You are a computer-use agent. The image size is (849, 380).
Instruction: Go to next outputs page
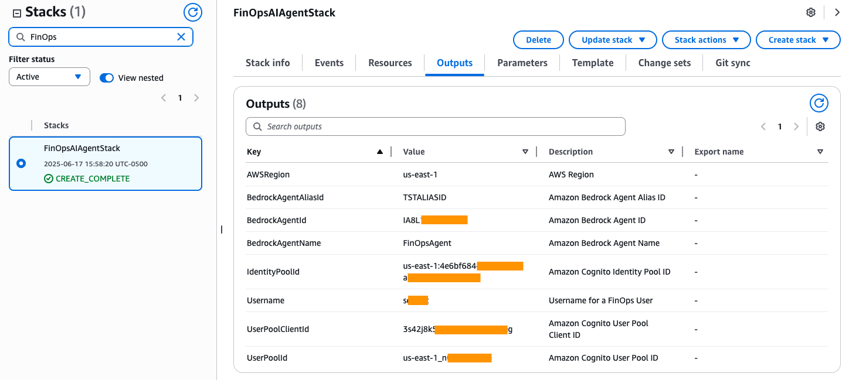click(796, 126)
